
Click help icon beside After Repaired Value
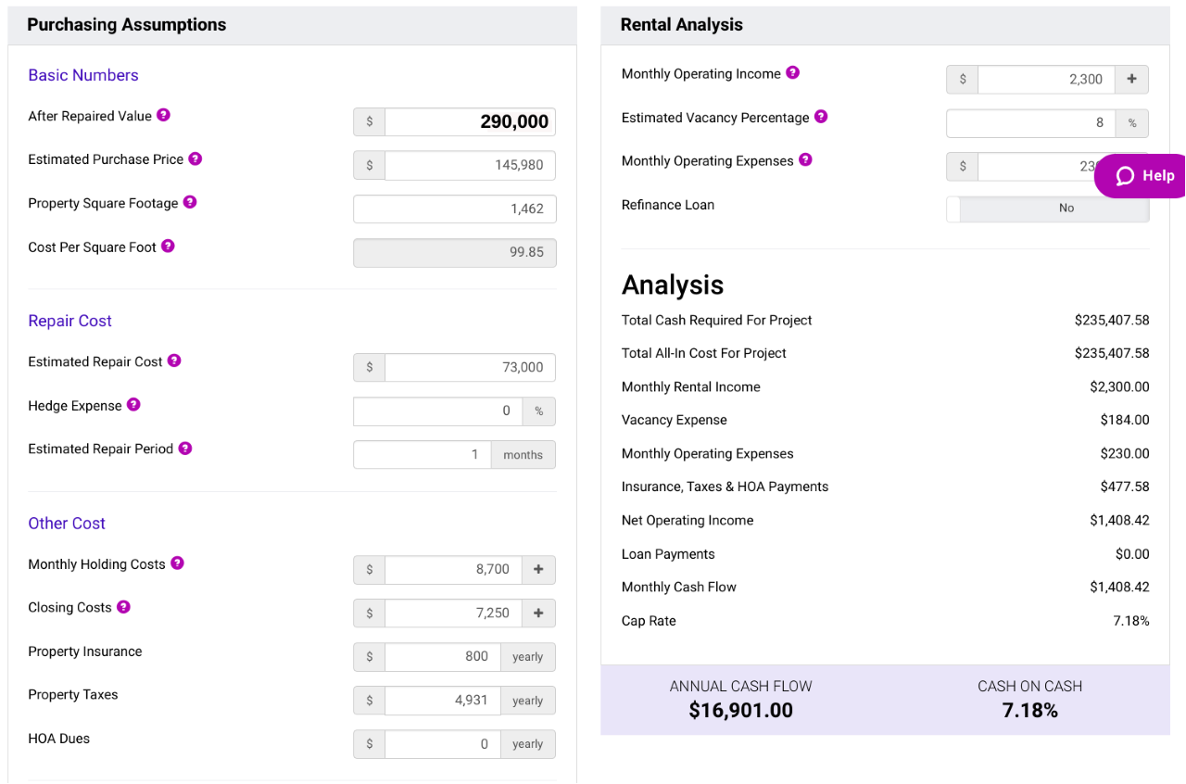tap(163, 115)
